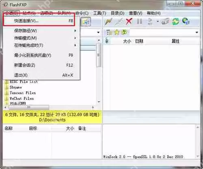Image resolution: width=203 pixels, height=169 pixels.
Task: Click the WinSock 2.0 OpenSSL log line
Action: pos(143,157)
